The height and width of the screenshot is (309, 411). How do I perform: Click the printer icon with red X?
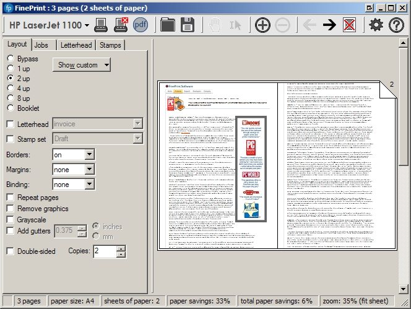121,25
